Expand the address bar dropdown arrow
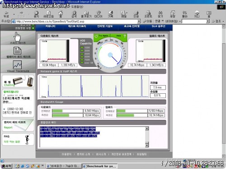Screen dimensions: 226x169 pyautogui.click(x=139, y=21)
